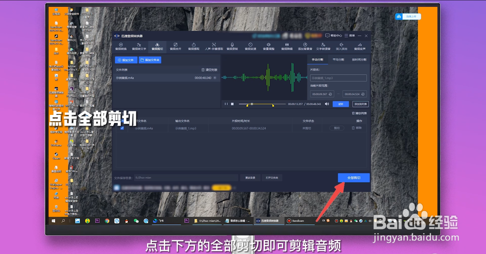Open the 菜单 hamburger menu
This screenshot has height=254, width=486.
pos(349,36)
